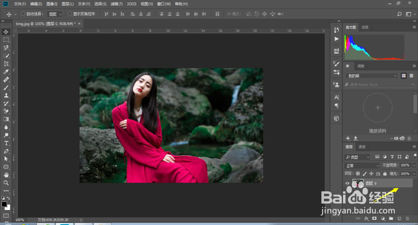
Task: Open the Move tool preset picker arrow
Action: (15, 14)
